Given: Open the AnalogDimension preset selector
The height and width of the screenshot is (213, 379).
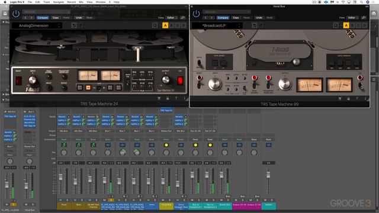Looking at the screenshot, I should point(37,25).
